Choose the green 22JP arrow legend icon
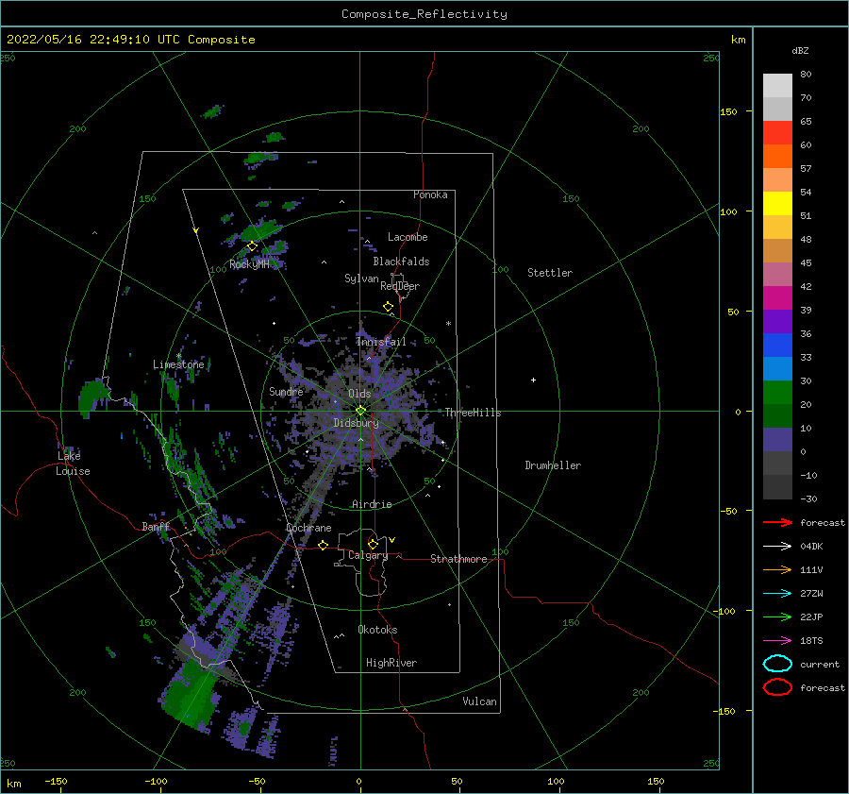Screen dimensions: 849x794 [x=777, y=617]
